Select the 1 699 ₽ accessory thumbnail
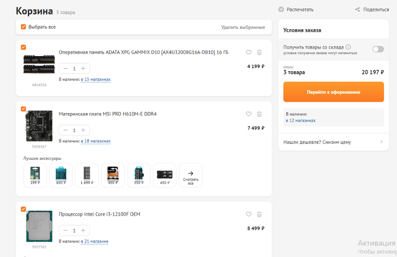The width and height of the screenshot is (397, 257). [x=87, y=176]
